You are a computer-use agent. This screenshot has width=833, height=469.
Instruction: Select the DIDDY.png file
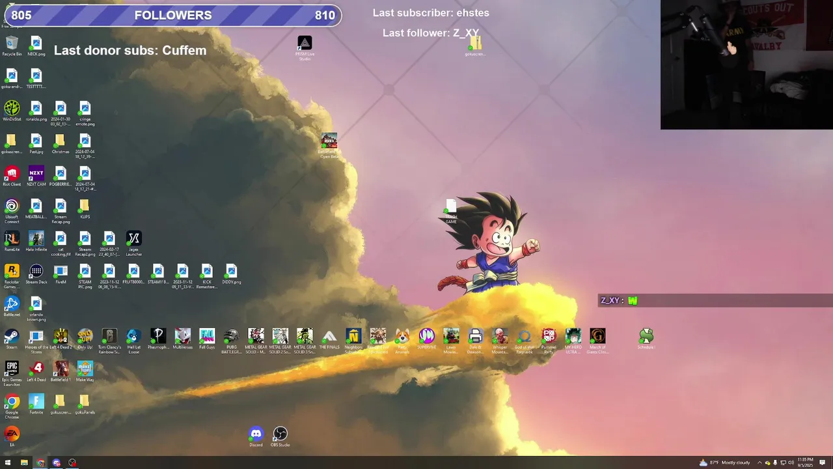pos(231,274)
